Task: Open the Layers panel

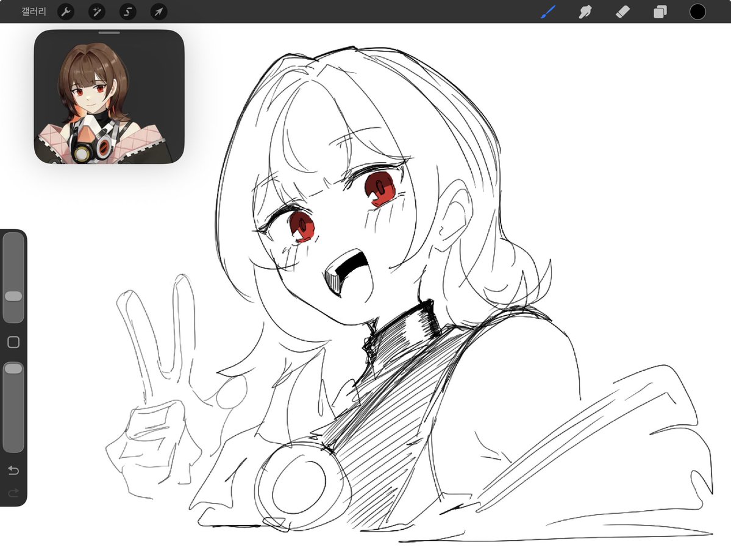Action: tap(660, 12)
